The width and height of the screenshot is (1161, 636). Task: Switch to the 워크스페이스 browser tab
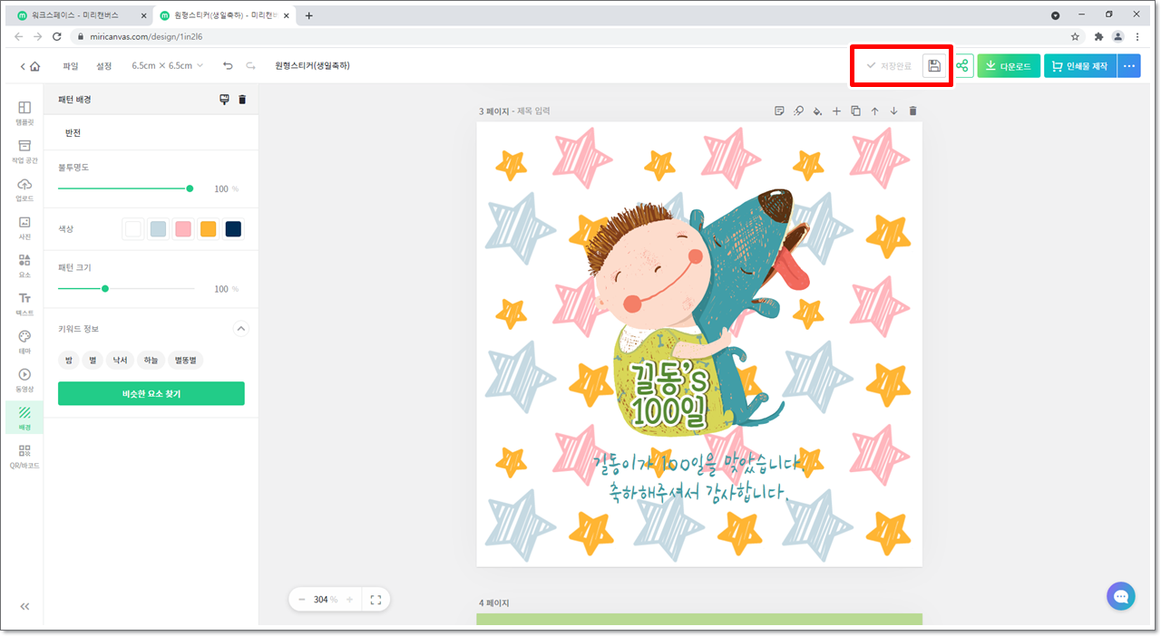click(78, 15)
